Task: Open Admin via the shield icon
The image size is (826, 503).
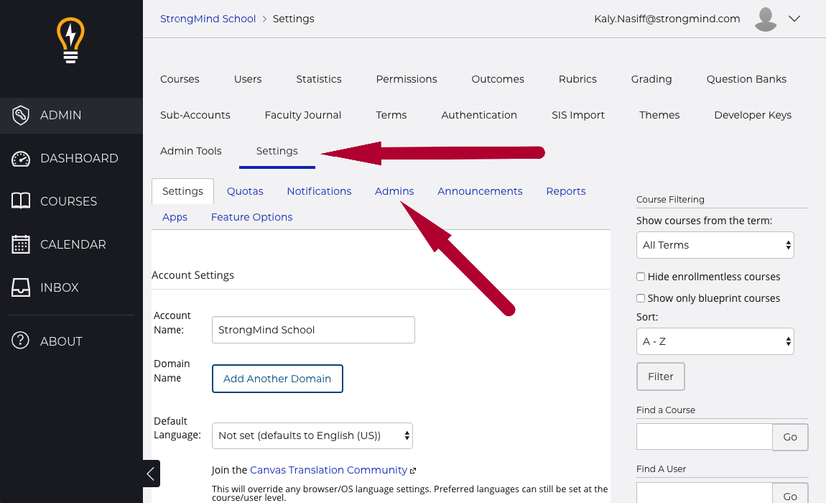Action: 21,115
